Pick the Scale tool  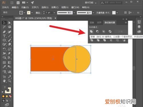(x=9, y=49)
